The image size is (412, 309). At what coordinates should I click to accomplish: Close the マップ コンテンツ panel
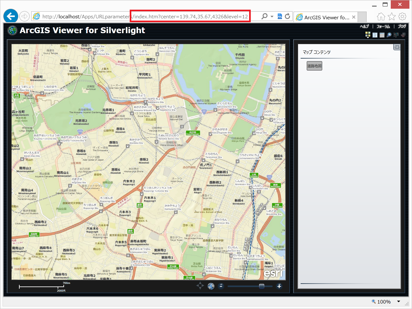[397, 47]
